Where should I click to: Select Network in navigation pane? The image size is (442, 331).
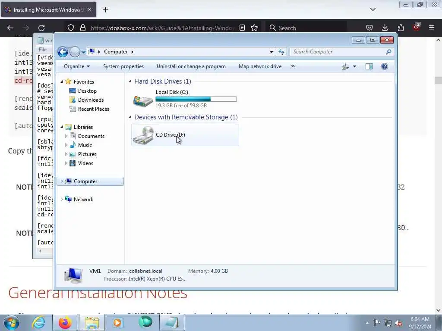83,200
